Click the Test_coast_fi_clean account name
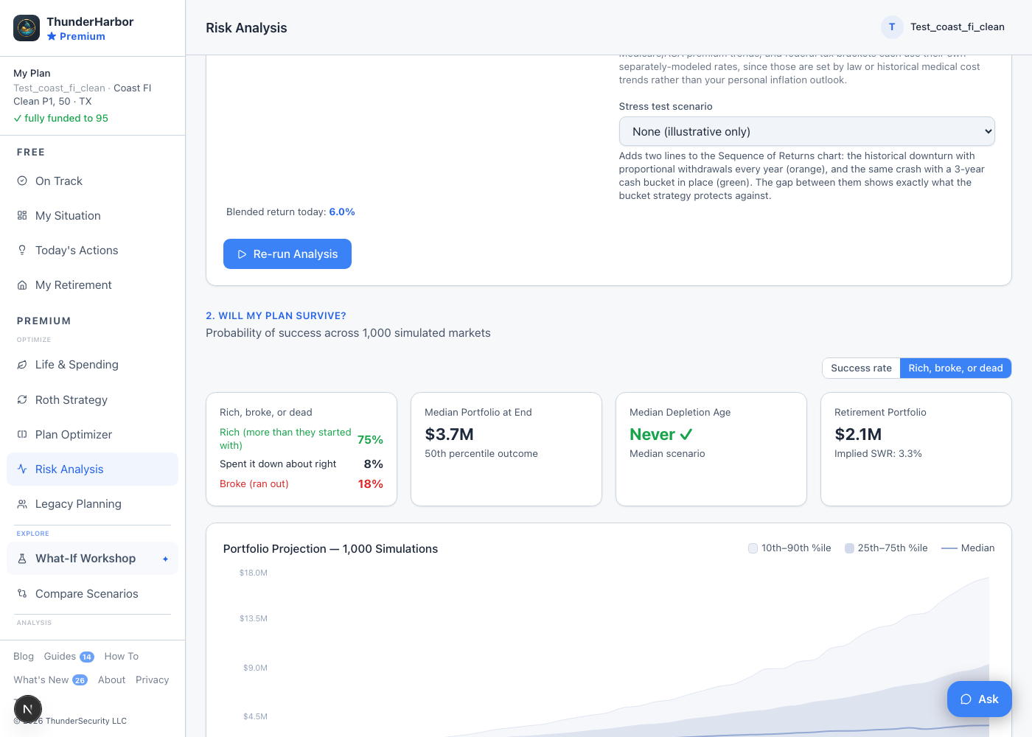1032x737 pixels. point(958,27)
